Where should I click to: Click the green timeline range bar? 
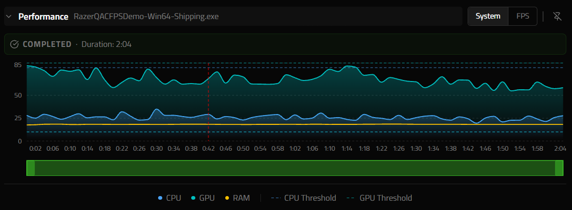tap(295, 168)
